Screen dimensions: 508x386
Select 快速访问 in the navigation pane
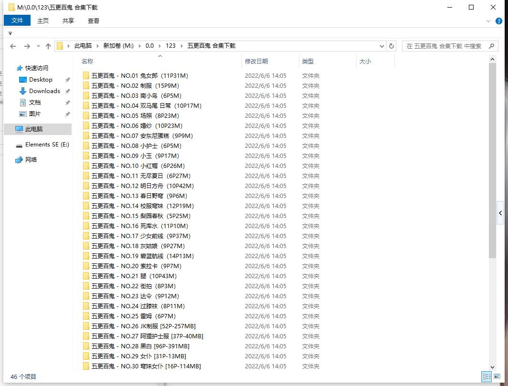pyautogui.click(x=37, y=68)
